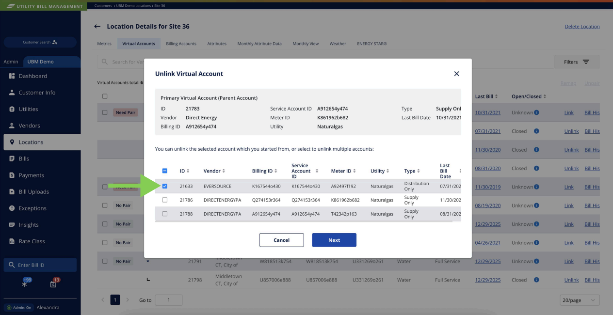The width and height of the screenshot is (613, 315).
Task: Go back using the left arrow icon
Action: (x=97, y=27)
